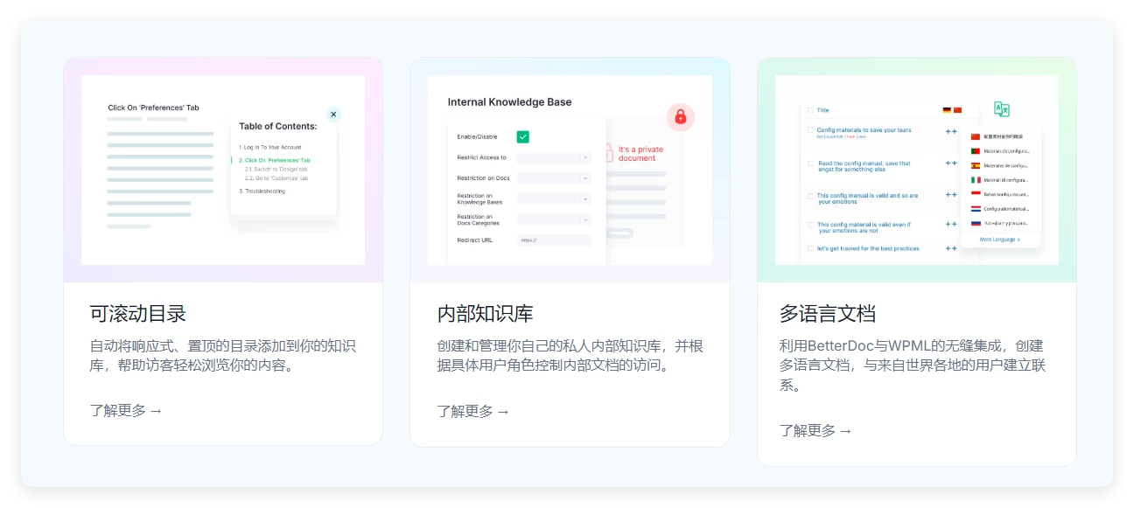Click the Netherlands flag language entry
The height and width of the screenshot is (508, 1134).
click(976, 209)
